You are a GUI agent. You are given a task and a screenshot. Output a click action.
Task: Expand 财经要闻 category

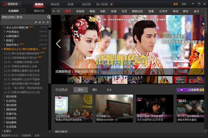click(5, 122)
